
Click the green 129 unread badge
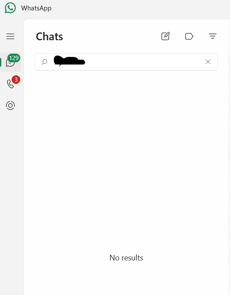(14, 58)
